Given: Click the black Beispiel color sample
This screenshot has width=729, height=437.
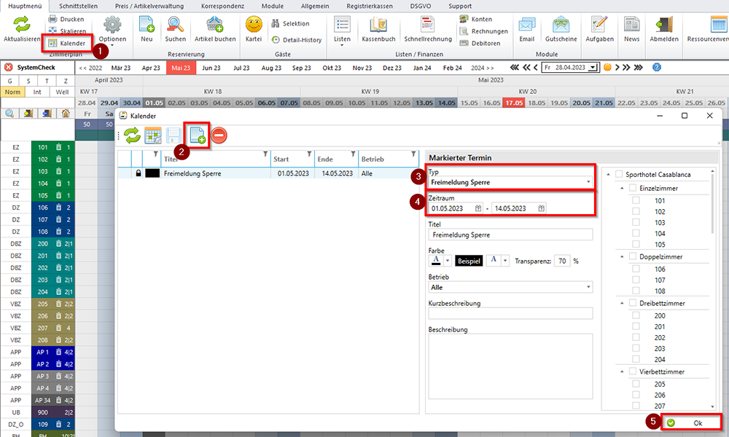Looking at the screenshot, I should pos(468,261).
